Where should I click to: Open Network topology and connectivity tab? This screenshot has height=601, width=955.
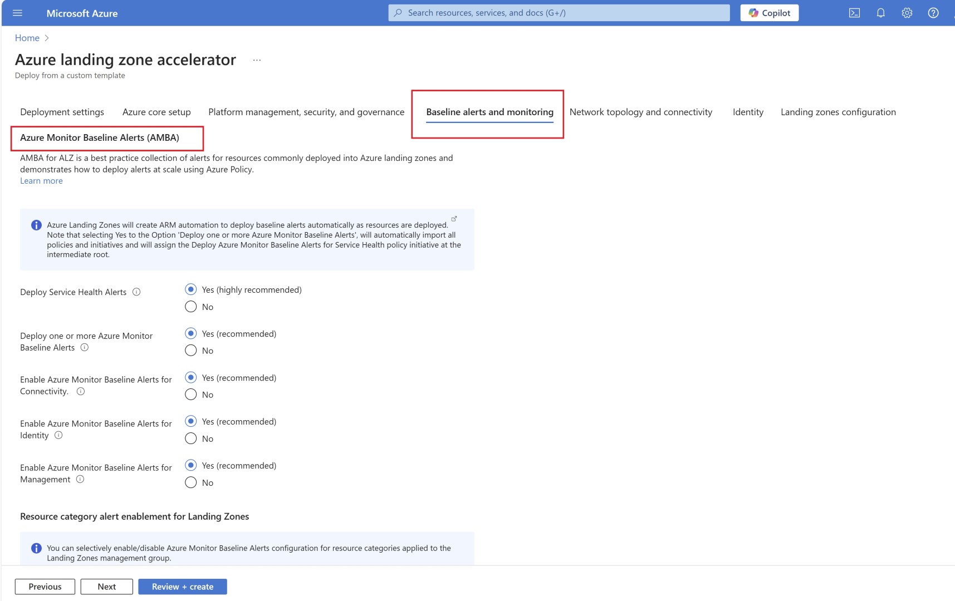pos(640,112)
